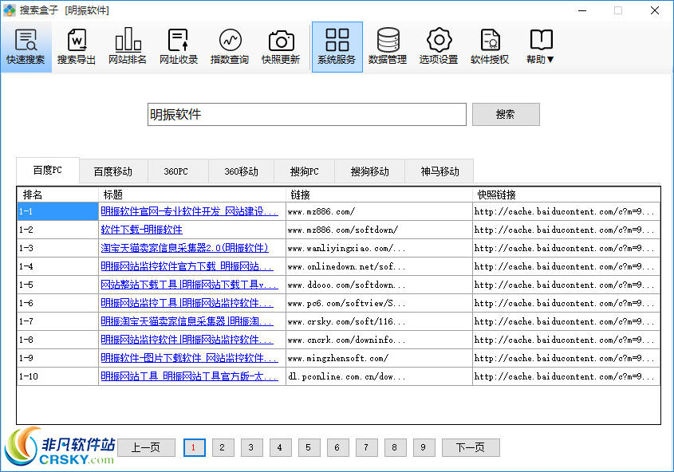Screen dimensions: 674x472
Task: Jump to page 9
Action: 424,447
